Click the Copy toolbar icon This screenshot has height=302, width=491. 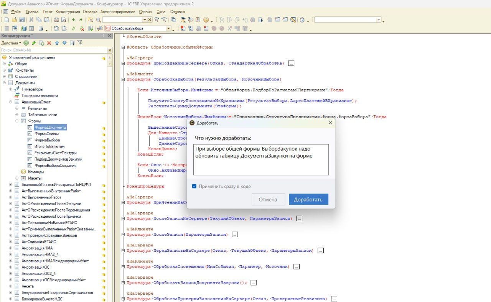click(x=39, y=20)
